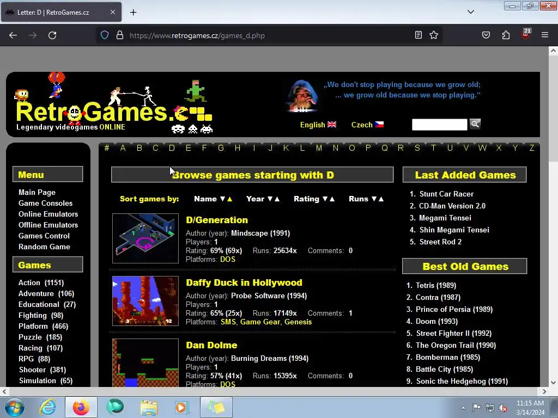Click the Game Gear platform link

pos(260,322)
